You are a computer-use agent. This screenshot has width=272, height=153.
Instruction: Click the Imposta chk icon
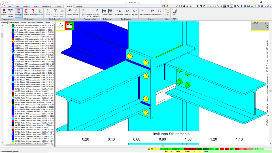tap(4, 12)
